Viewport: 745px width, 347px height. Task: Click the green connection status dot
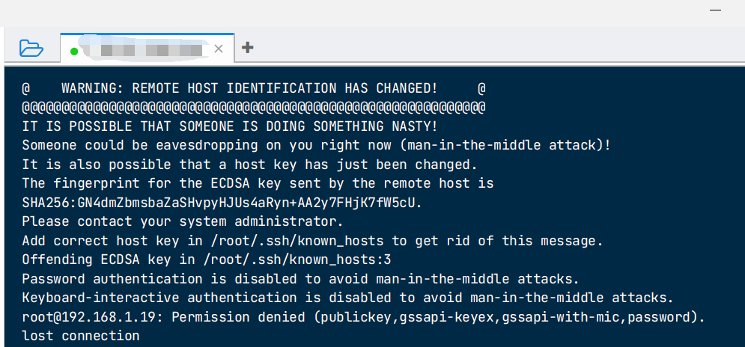point(73,52)
